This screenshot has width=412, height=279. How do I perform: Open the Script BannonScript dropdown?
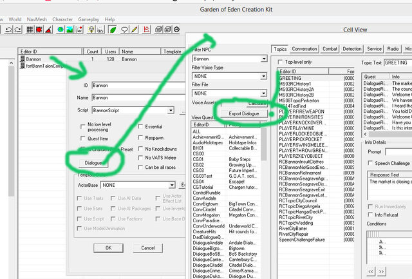[171, 110]
